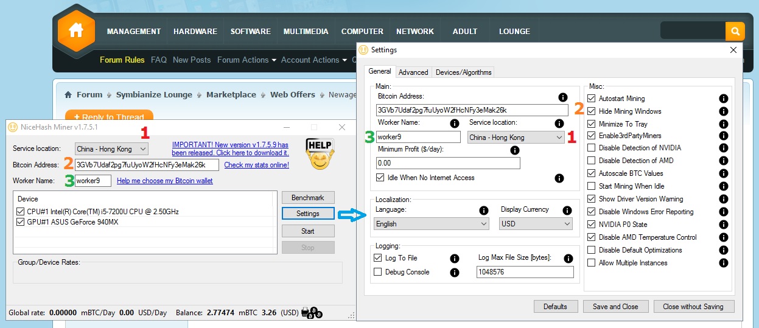Toggle Minimize To Tray checkbox
This screenshot has width=759, height=328.
coord(591,124)
